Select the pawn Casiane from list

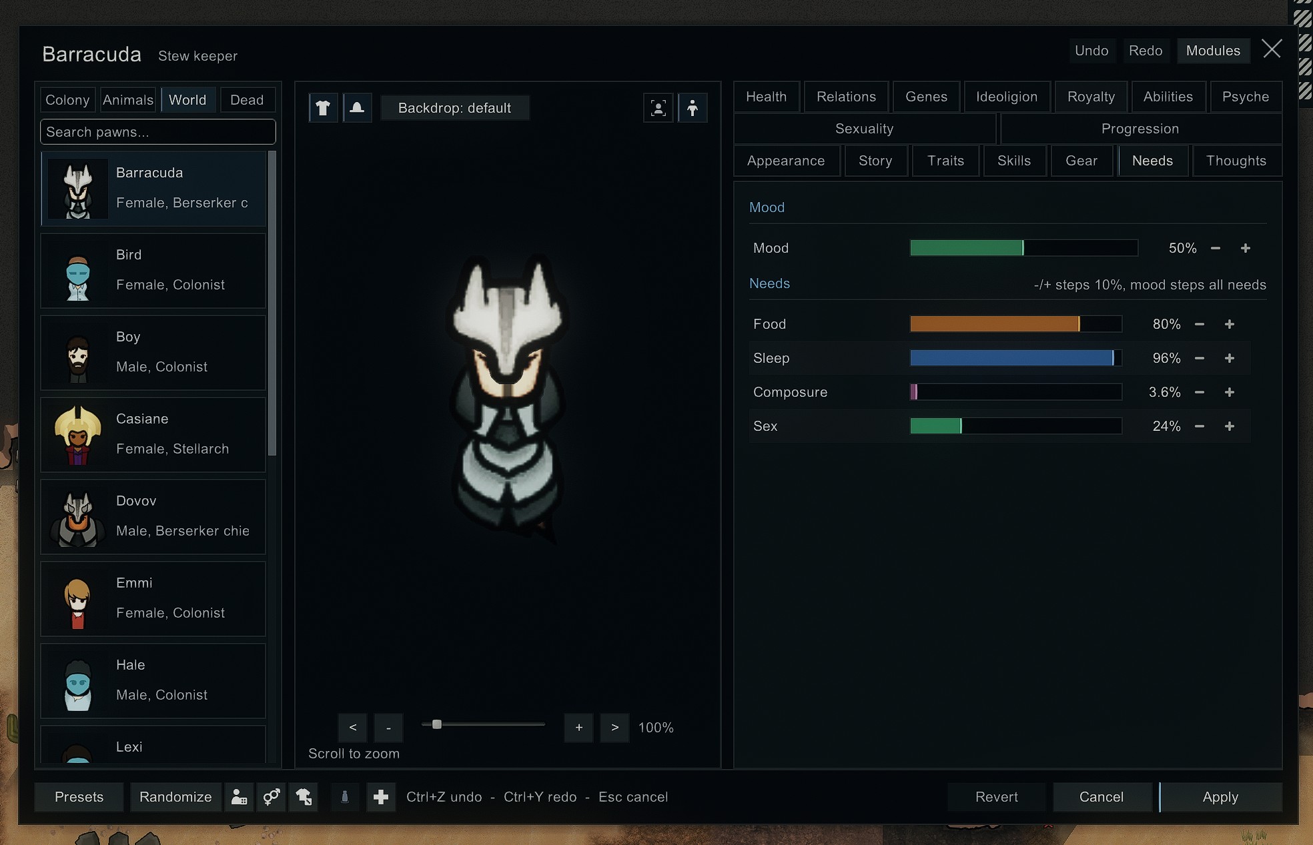coord(153,435)
